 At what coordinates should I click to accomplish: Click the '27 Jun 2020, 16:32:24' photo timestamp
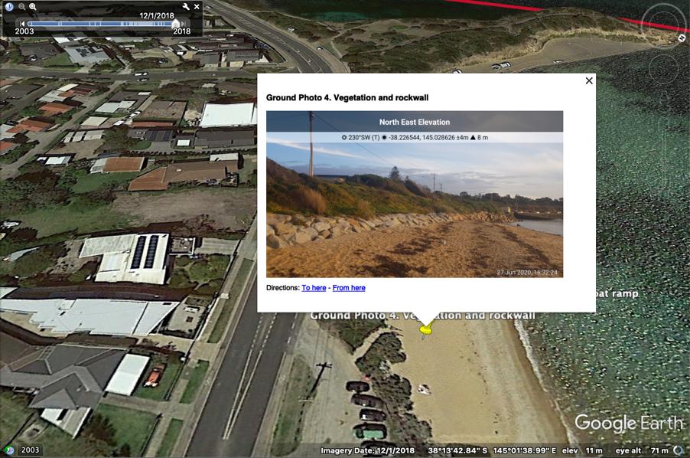527,272
